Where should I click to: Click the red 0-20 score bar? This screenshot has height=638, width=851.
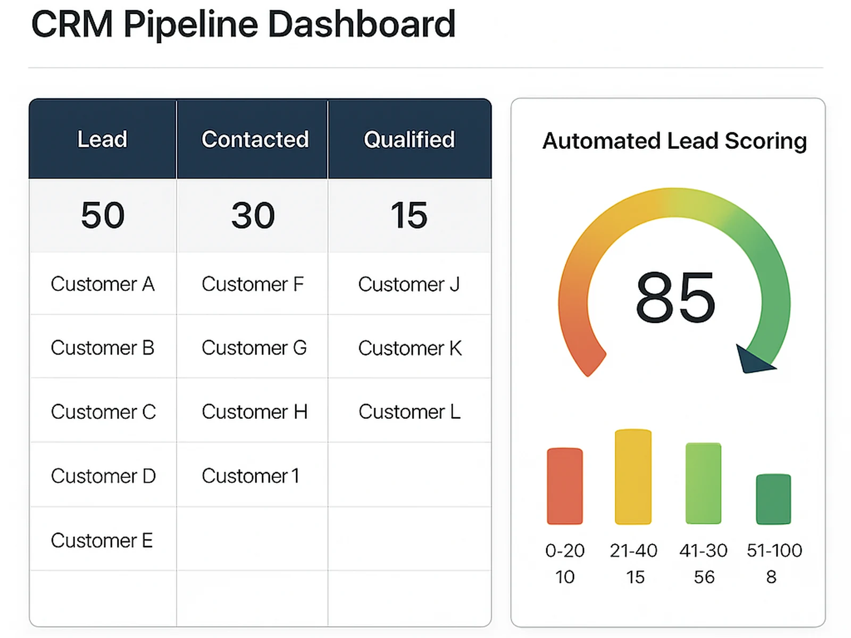click(x=564, y=486)
